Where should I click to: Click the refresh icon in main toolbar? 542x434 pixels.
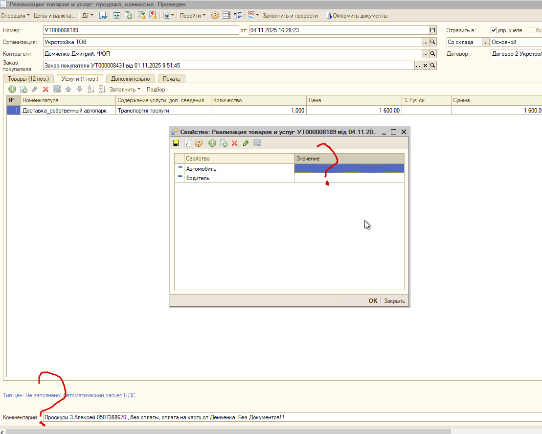pos(117,16)
